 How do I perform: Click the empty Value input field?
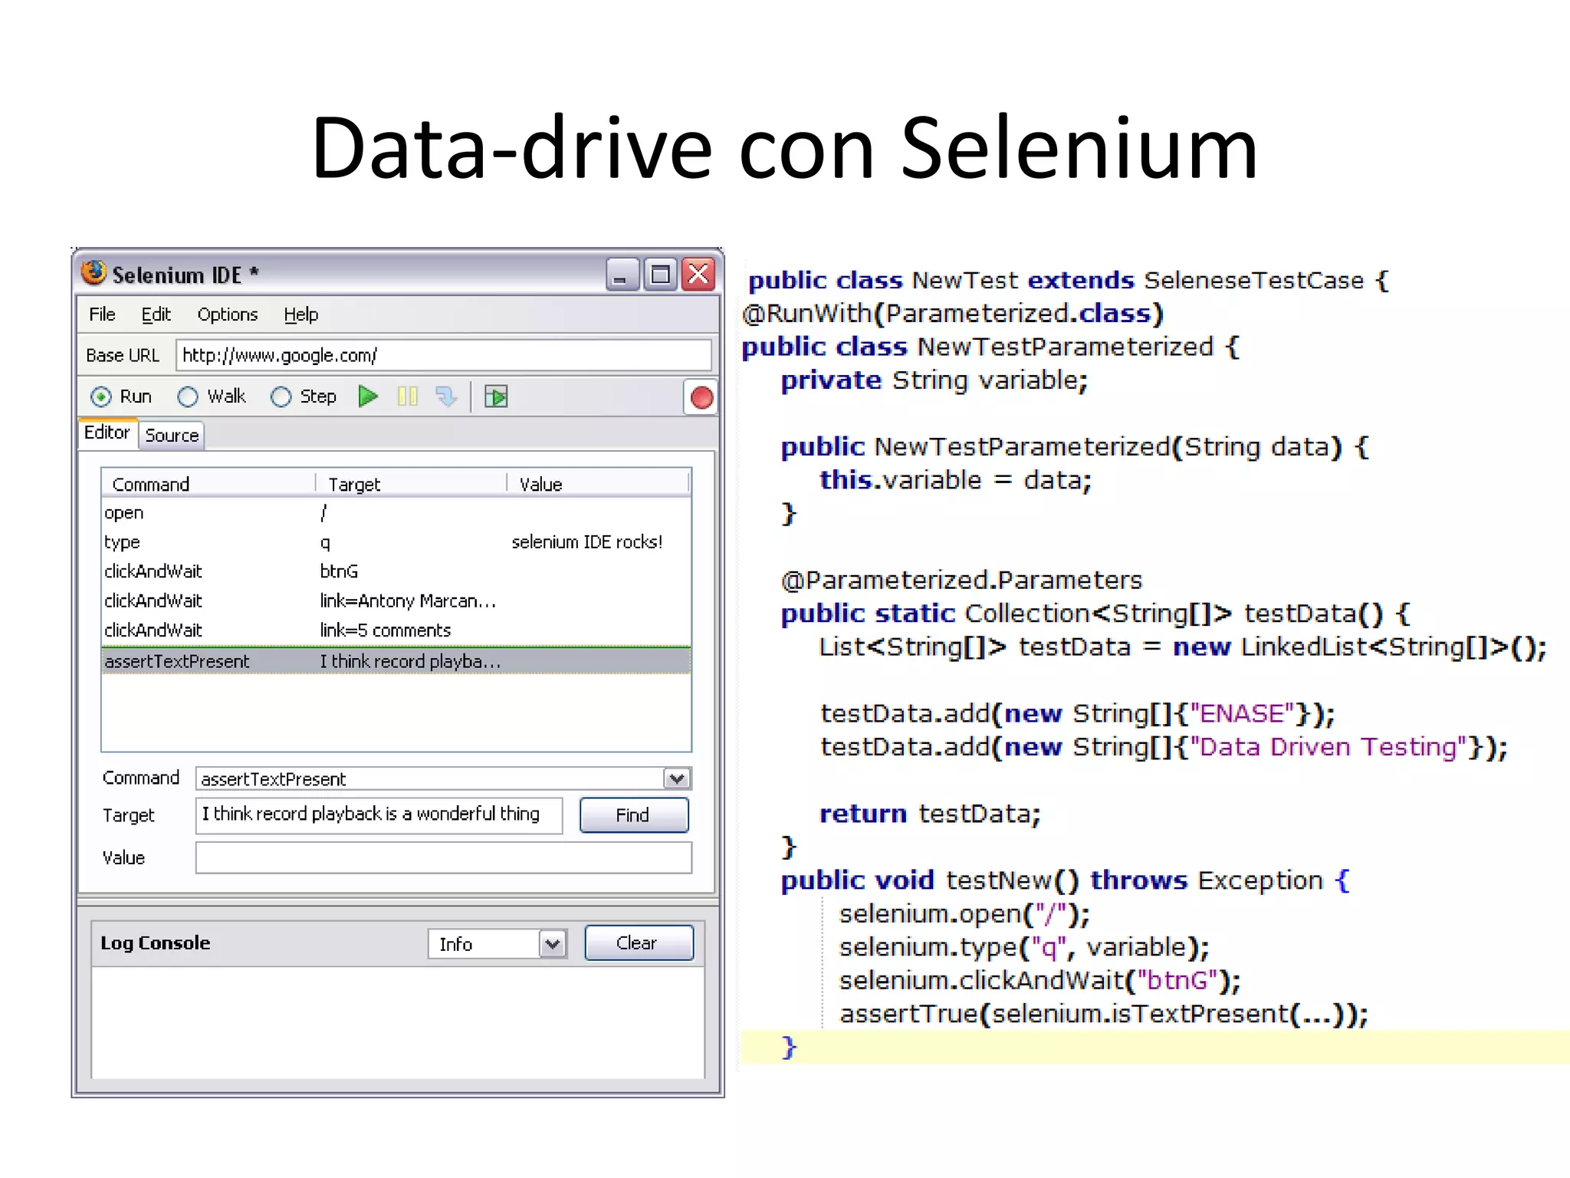click(444, 857)
